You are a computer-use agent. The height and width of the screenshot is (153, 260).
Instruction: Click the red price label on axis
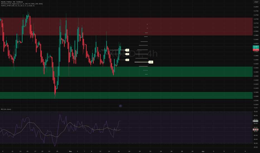click(256, 50)
